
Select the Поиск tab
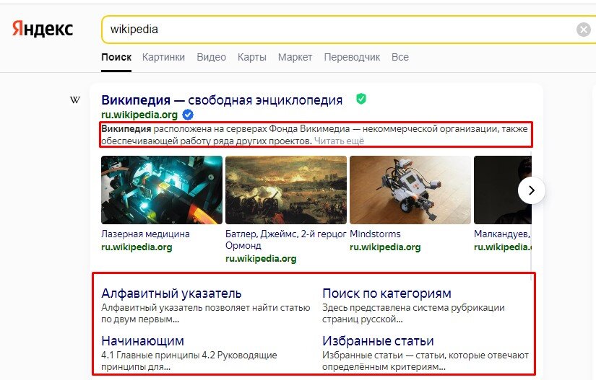(116, 57)
